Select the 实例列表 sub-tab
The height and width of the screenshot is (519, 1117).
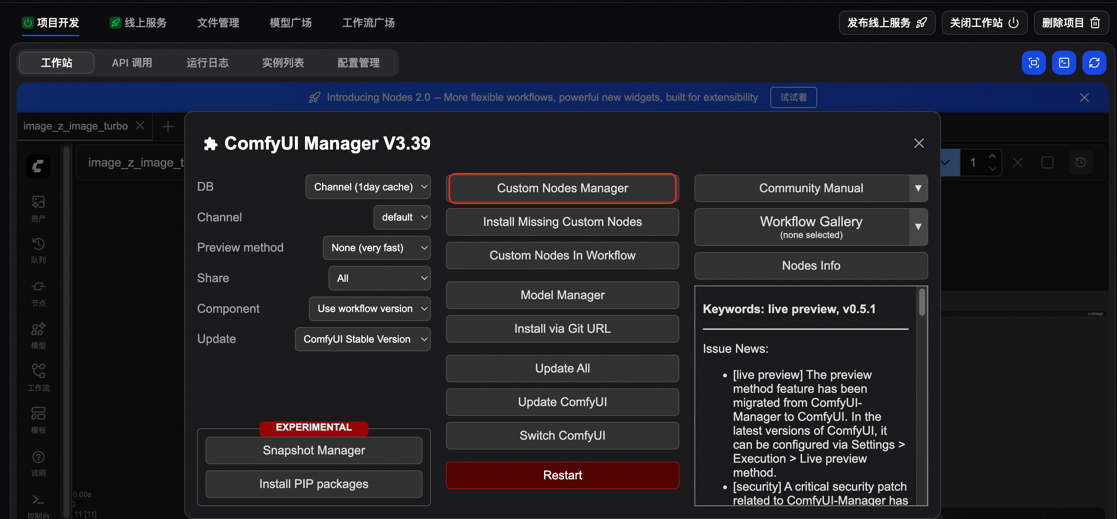click(x=283, y=63)
